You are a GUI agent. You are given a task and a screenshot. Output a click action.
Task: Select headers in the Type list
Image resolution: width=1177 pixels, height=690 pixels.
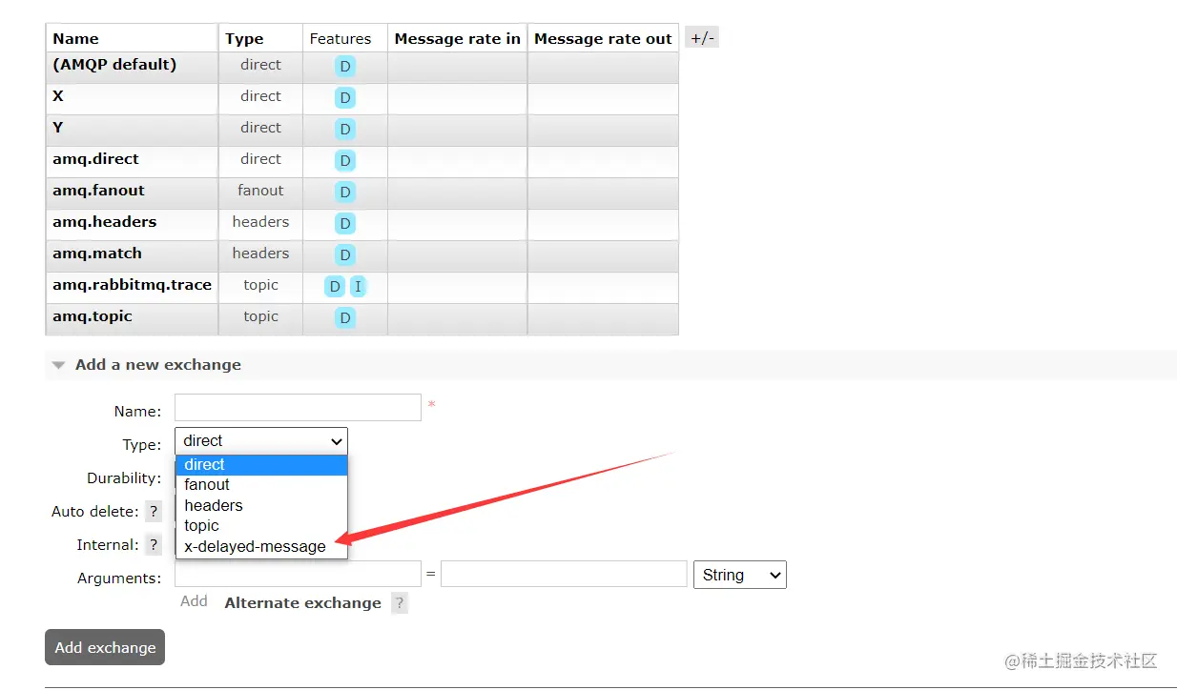pyautogui.click(x=261, y=506)
